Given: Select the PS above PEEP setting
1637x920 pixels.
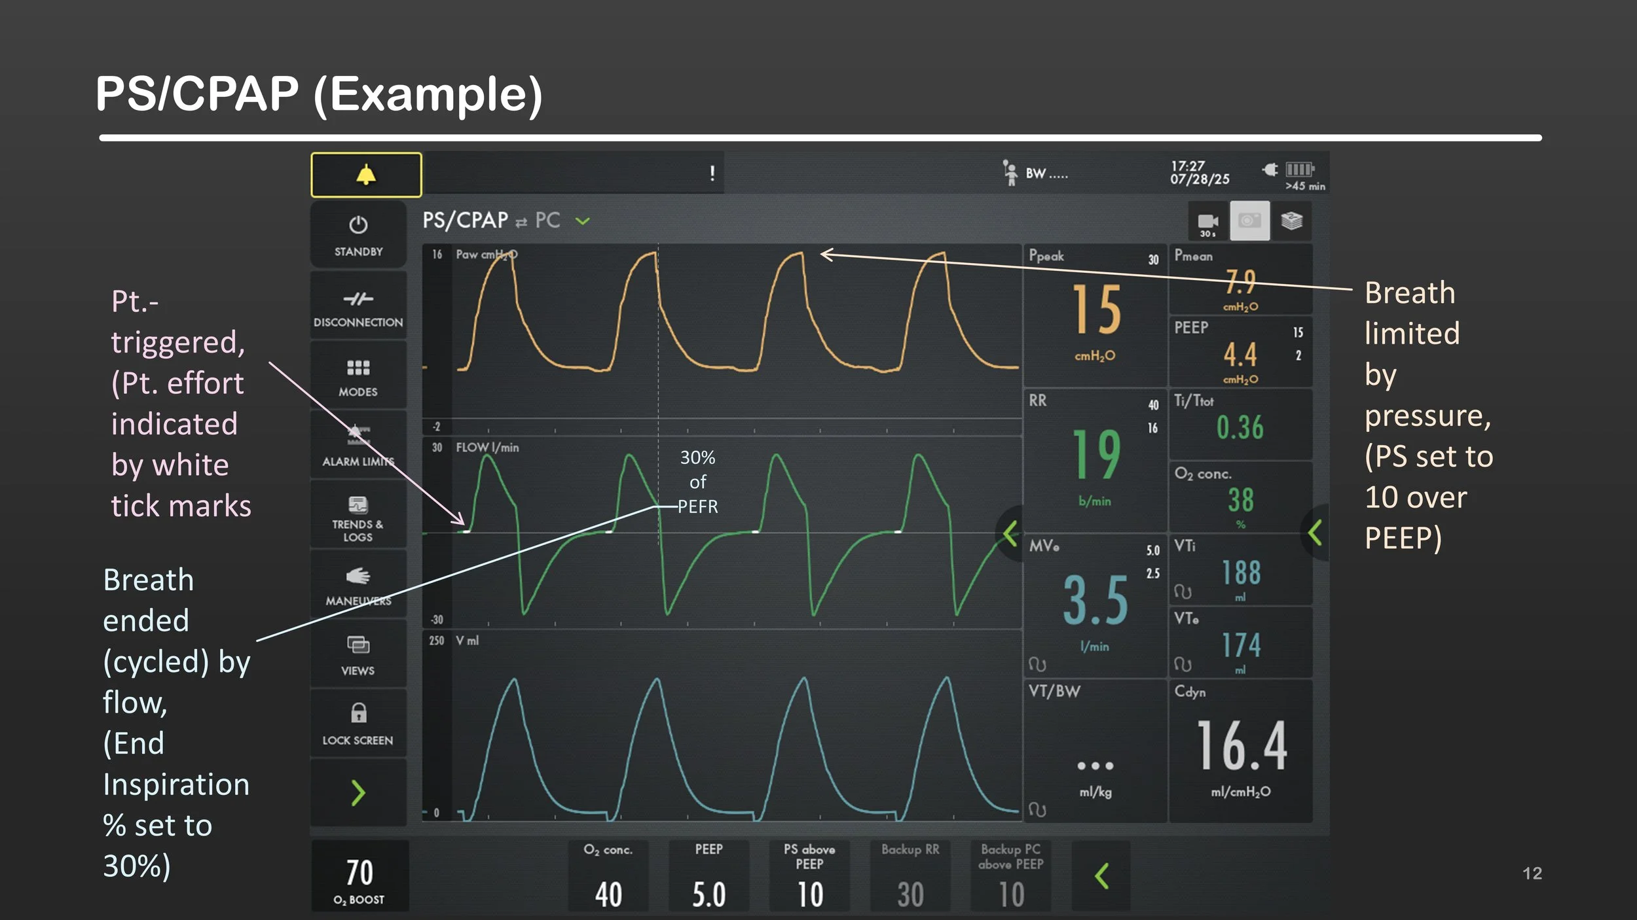Looking at the screenshot, I should tap(809, 876).
